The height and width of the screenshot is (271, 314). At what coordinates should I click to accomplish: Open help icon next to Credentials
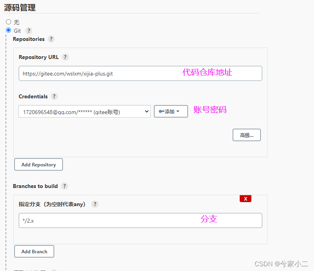pos(54,96)
